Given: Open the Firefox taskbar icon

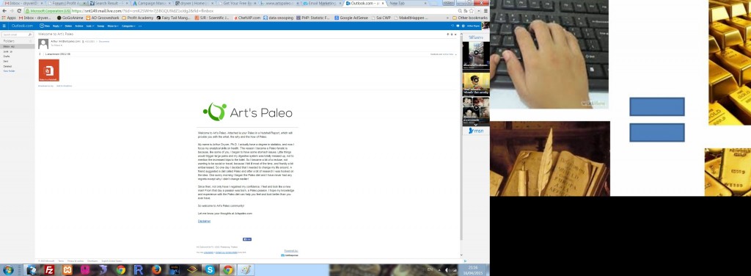Looking at the screenshot, I should 156,270.
